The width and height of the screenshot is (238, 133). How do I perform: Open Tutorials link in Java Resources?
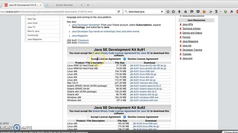pyautogui.click(x=187, y=54)
